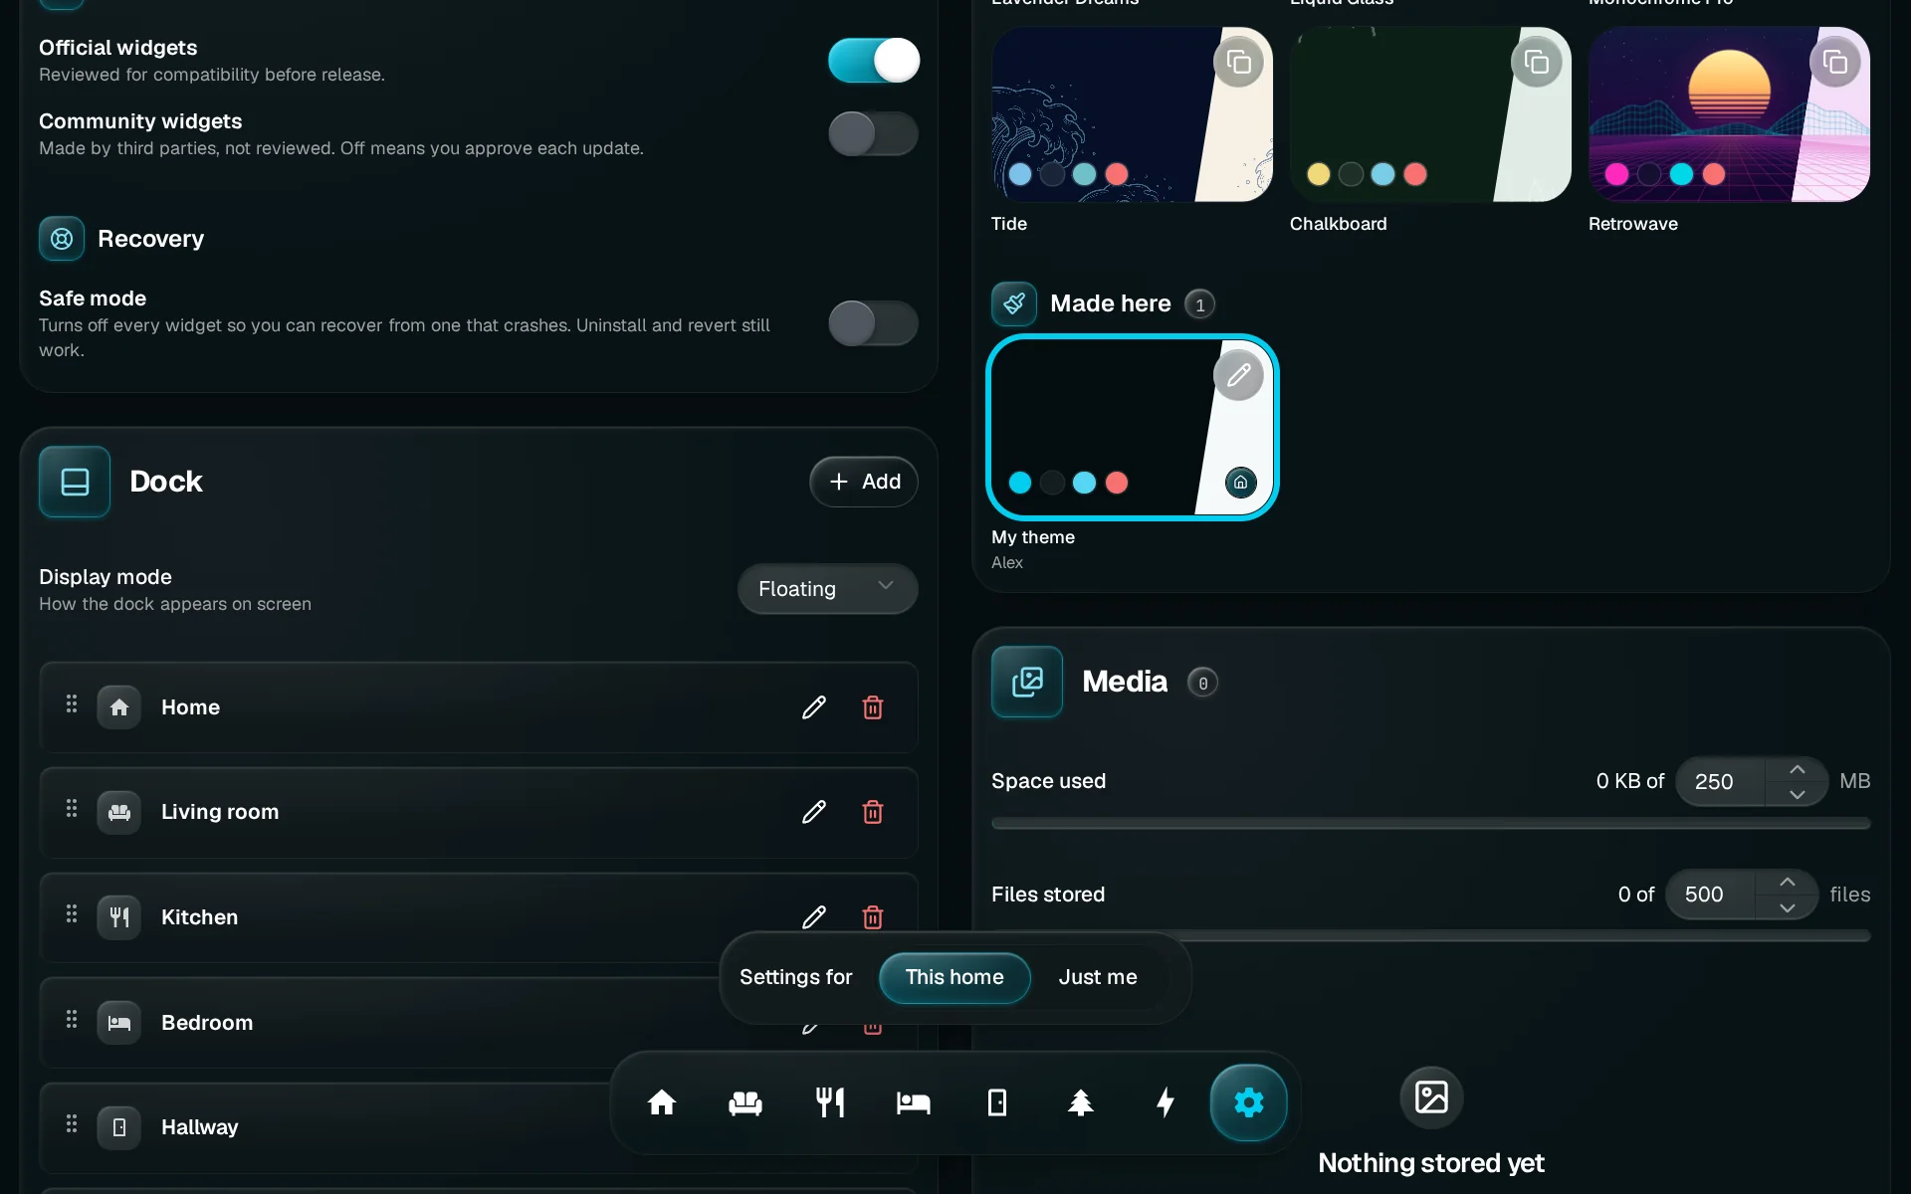Viewport: 1911px width, 1194px height.
Task: Click the Space used progress bar
Action: pos(1430,824)
